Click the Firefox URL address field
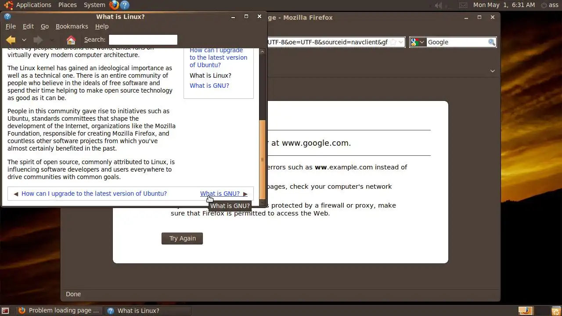The width and height of the screenshot is (562, 316). [x=328, y=42]
